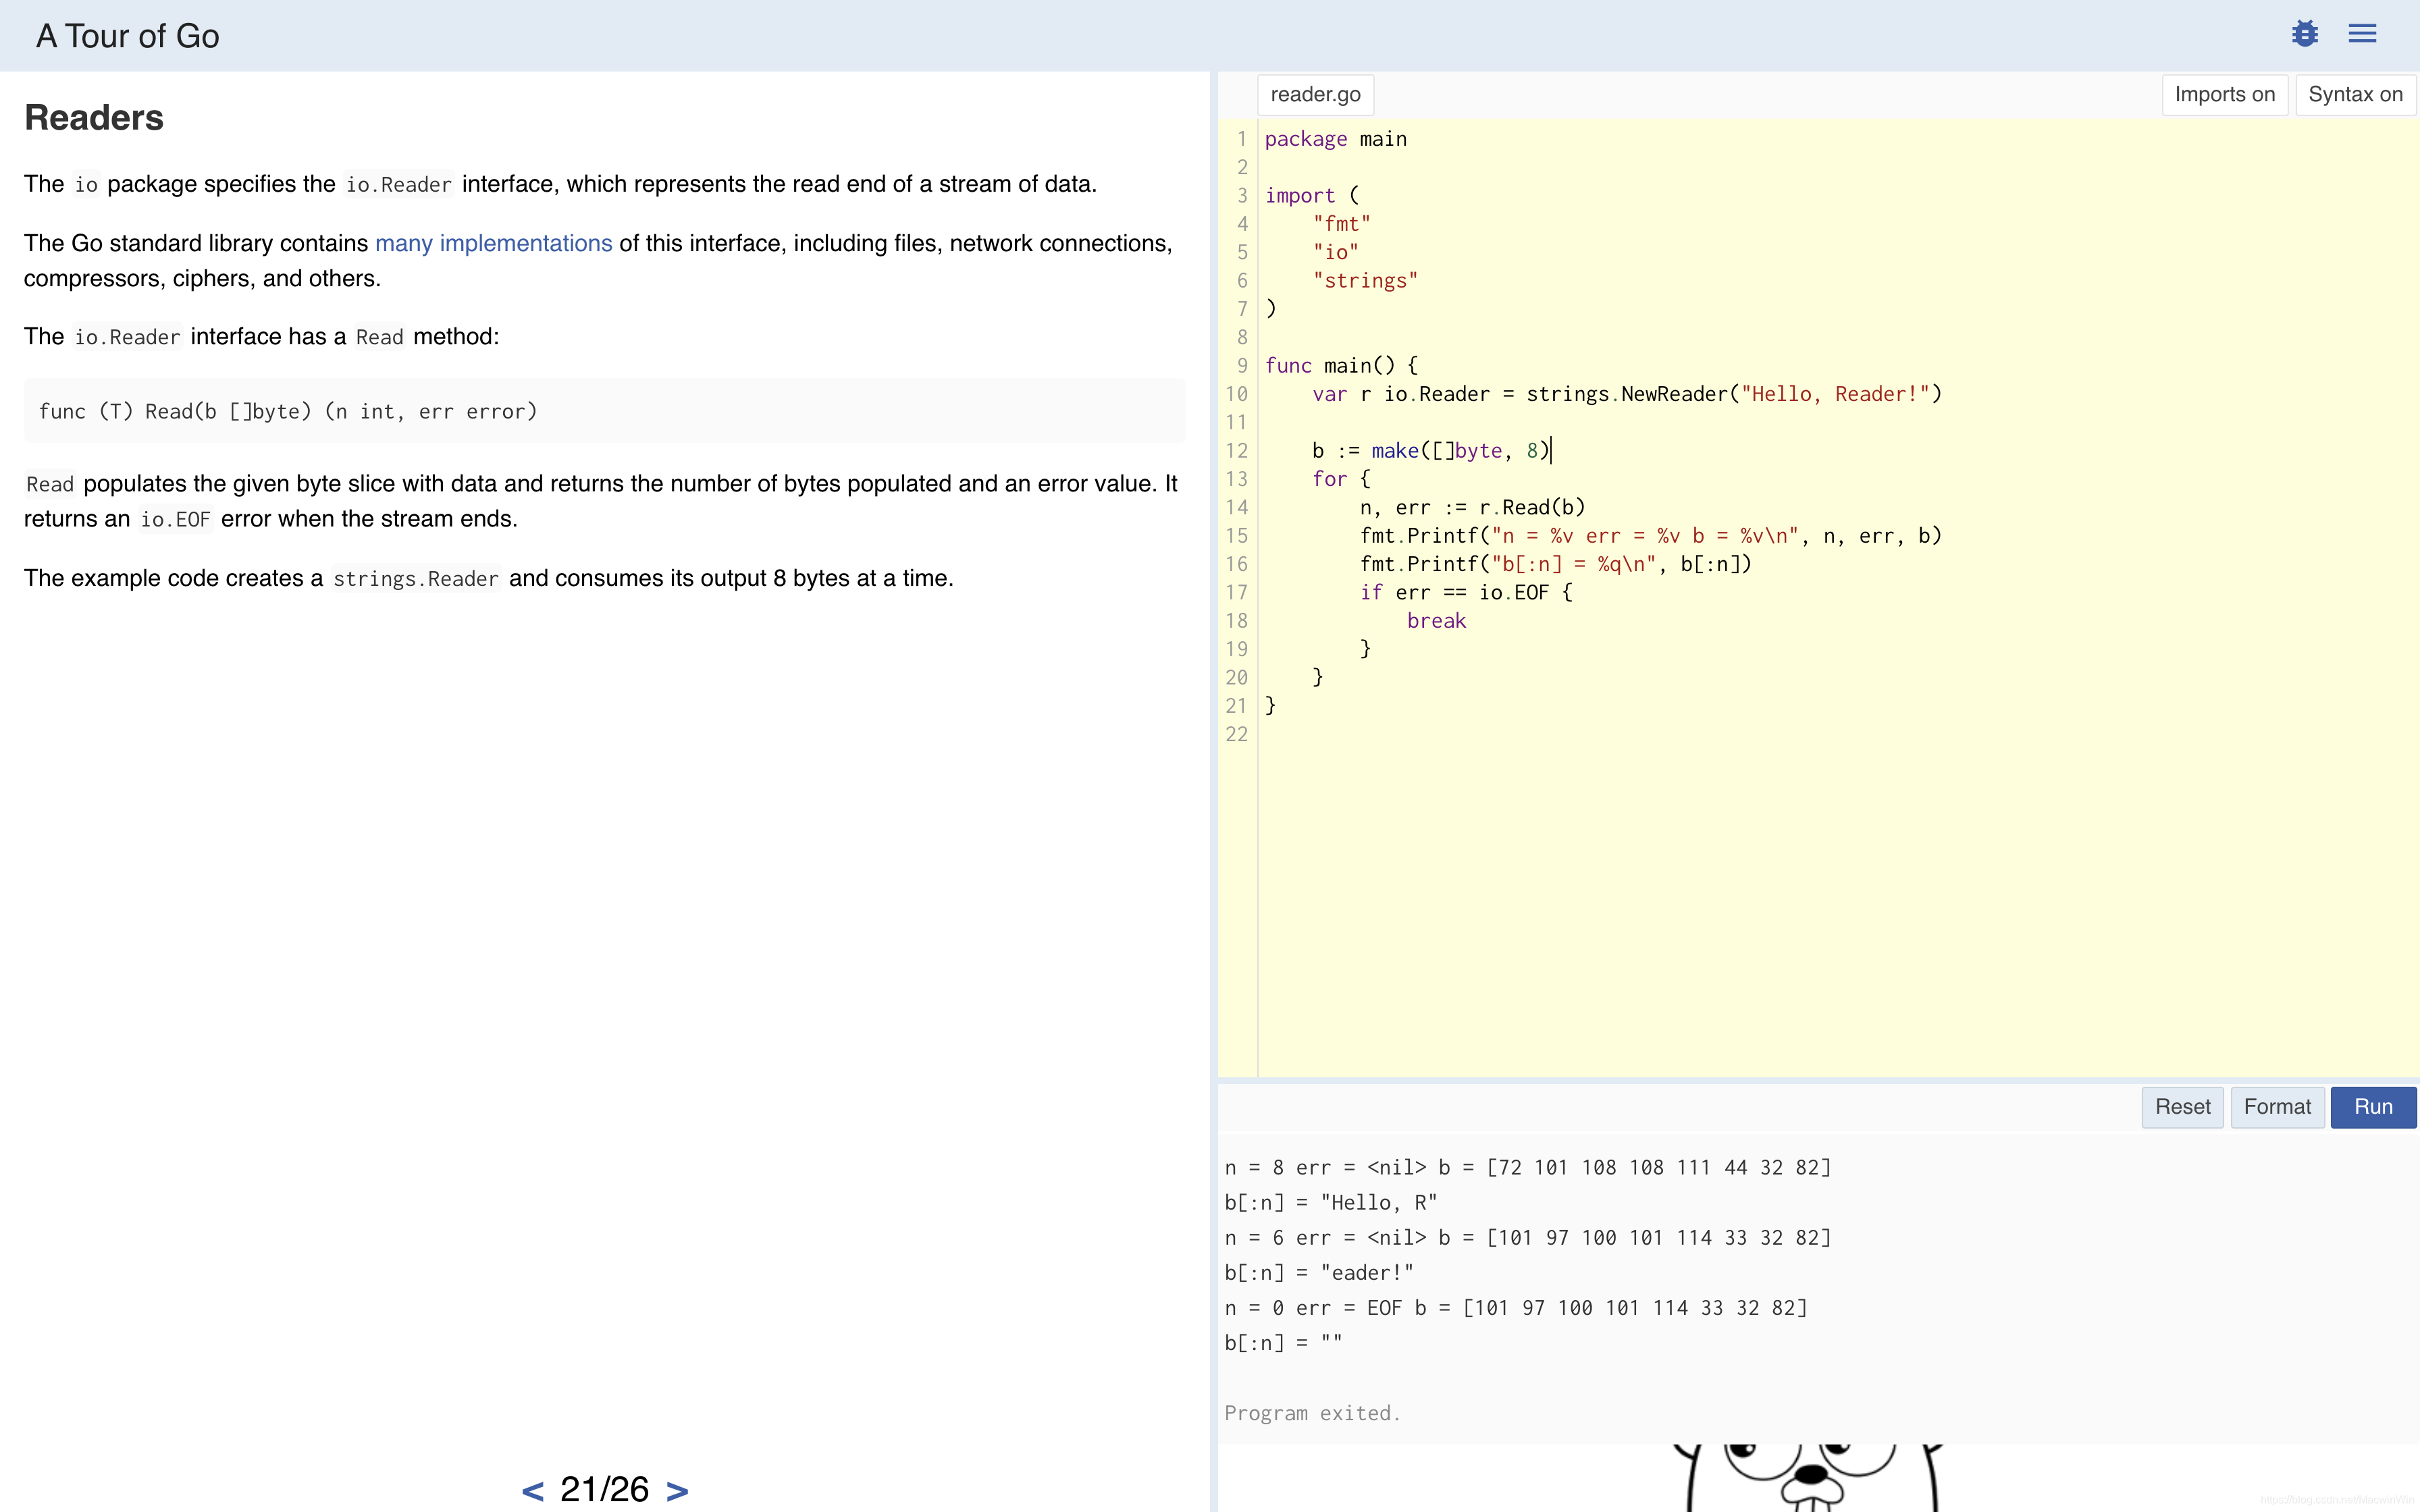Click the if err == io.EOF line
This screenshot has width=2420, height=1512.
(x=1466, y=593)
